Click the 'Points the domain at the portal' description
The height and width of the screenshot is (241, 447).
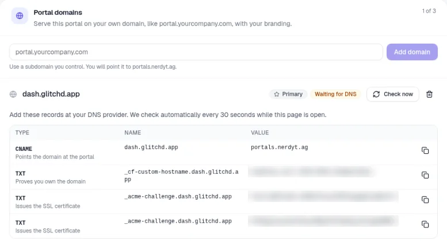[55, 157]
